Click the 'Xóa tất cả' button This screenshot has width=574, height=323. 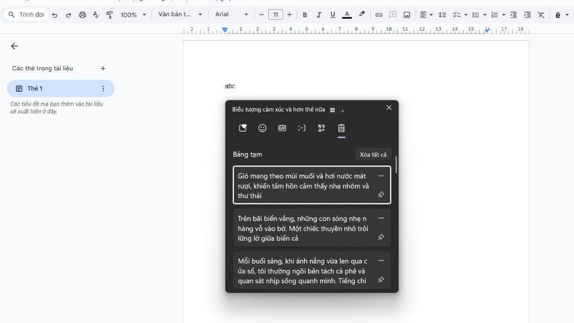pos(373,155)
